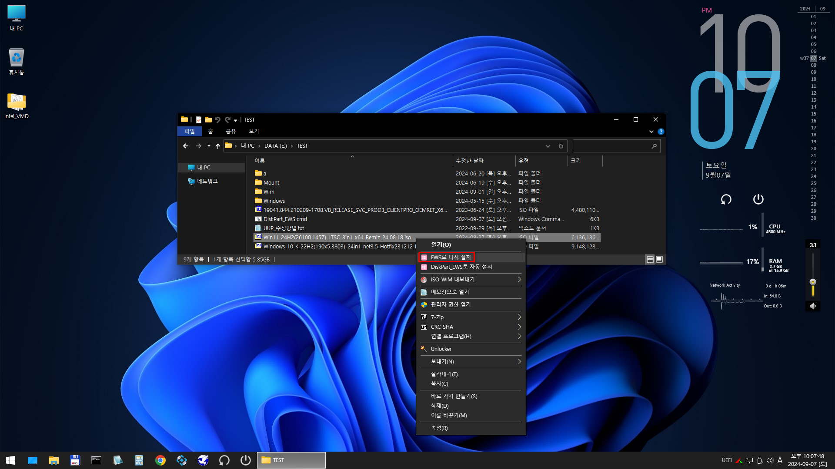
Task: Open 속성(R) from context menu
Action: [471, 428]
